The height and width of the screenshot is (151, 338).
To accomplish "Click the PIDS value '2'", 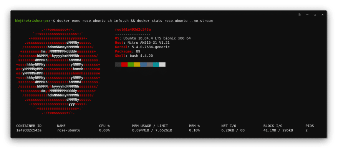I will point(307,130).
